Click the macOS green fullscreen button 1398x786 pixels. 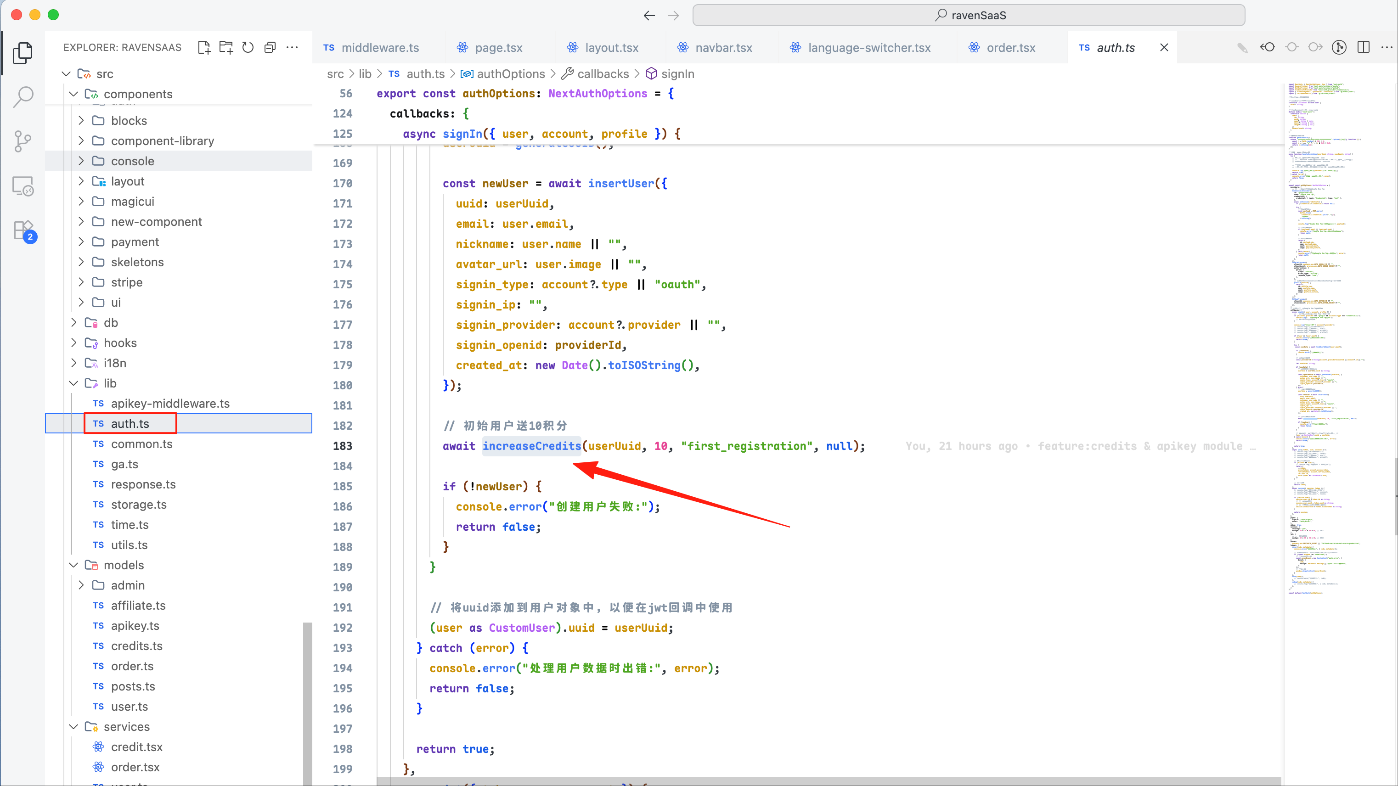coord(53,15)
